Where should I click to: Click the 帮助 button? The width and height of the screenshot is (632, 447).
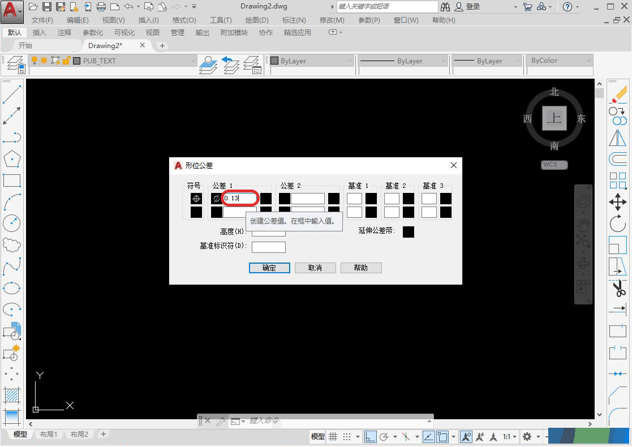tap(361, 268)
